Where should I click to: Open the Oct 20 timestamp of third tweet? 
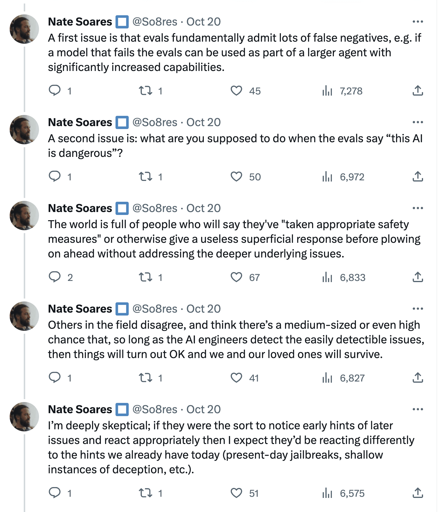(x=203, y=208)
